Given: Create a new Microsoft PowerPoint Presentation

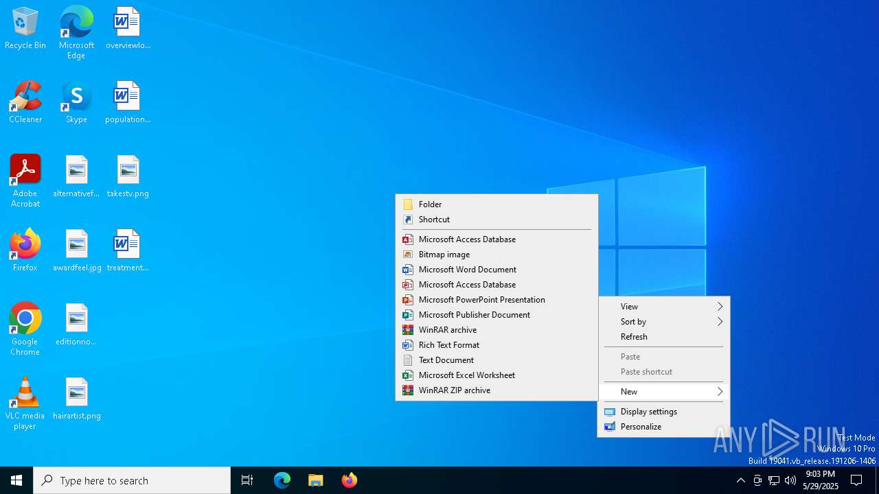Looking at the screenshot, I should [x=496, y=300].
